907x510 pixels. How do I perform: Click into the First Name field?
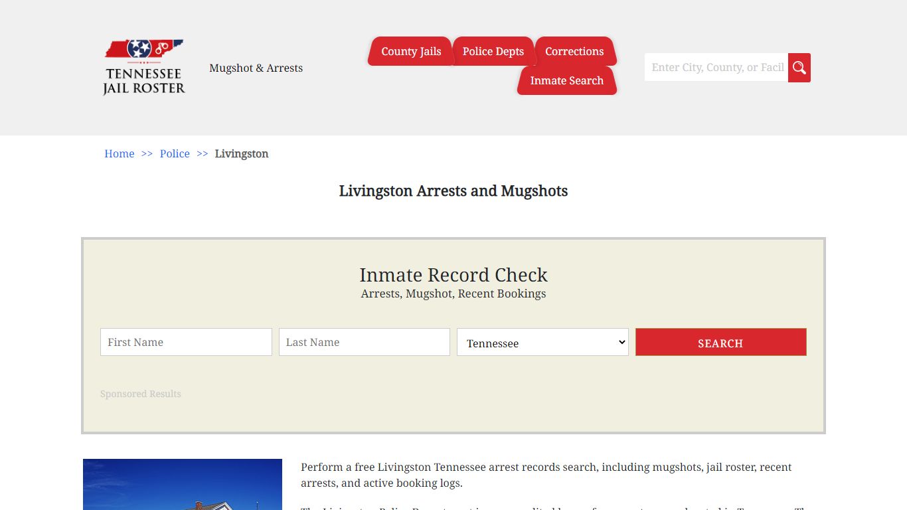[x=186, y=342]
